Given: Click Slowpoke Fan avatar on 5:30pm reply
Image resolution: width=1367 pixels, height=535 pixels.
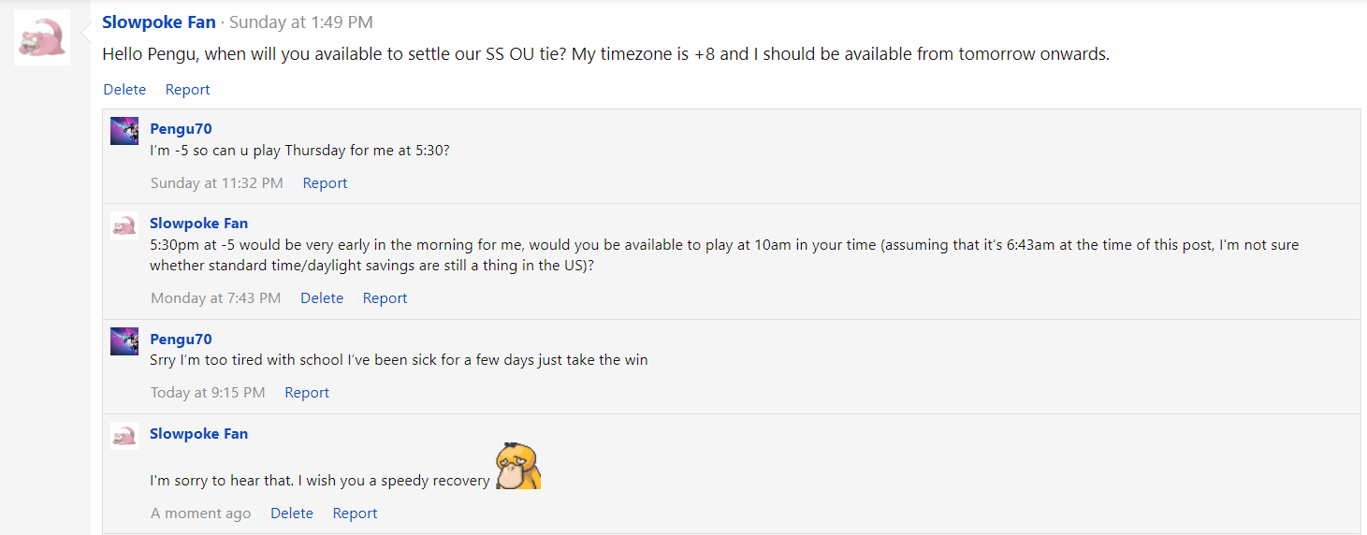Looking at the screenshot, I should 124,225.
